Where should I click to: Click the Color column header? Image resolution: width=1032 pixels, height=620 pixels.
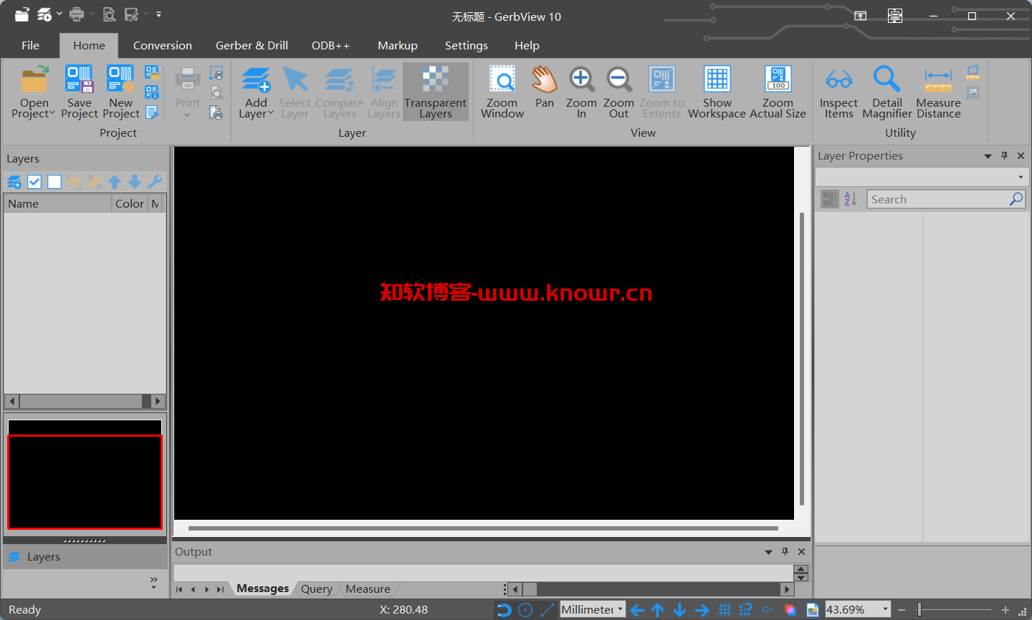point(130,203)
